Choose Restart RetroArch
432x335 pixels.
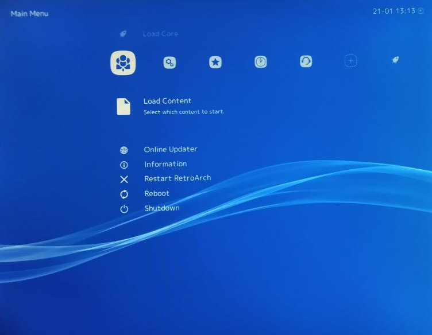click(x=178, y=178)
